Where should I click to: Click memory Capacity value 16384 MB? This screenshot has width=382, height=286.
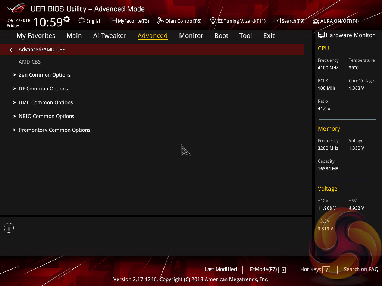[328, 168]
